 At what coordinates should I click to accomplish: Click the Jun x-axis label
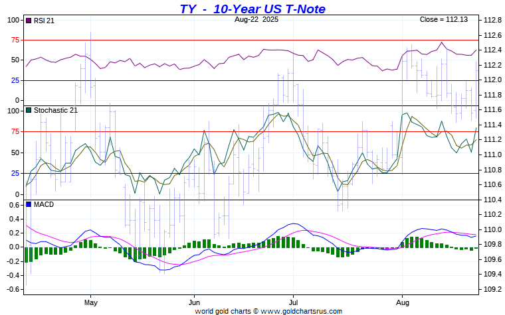194,302
